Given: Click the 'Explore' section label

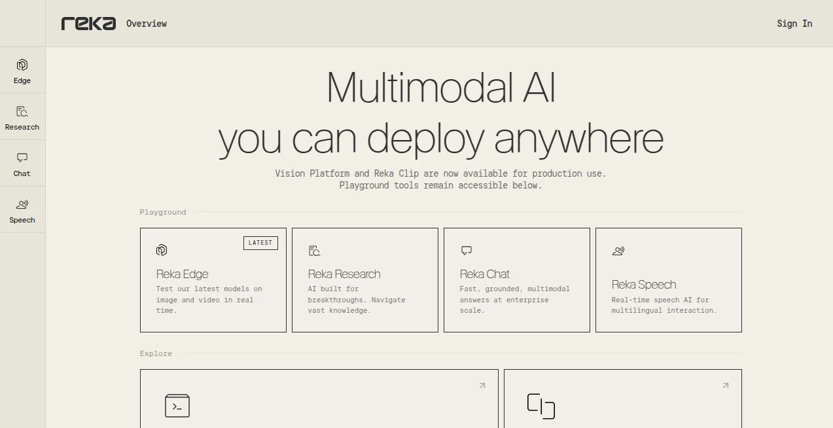Looking at the screenshot, I should (156, 353).
